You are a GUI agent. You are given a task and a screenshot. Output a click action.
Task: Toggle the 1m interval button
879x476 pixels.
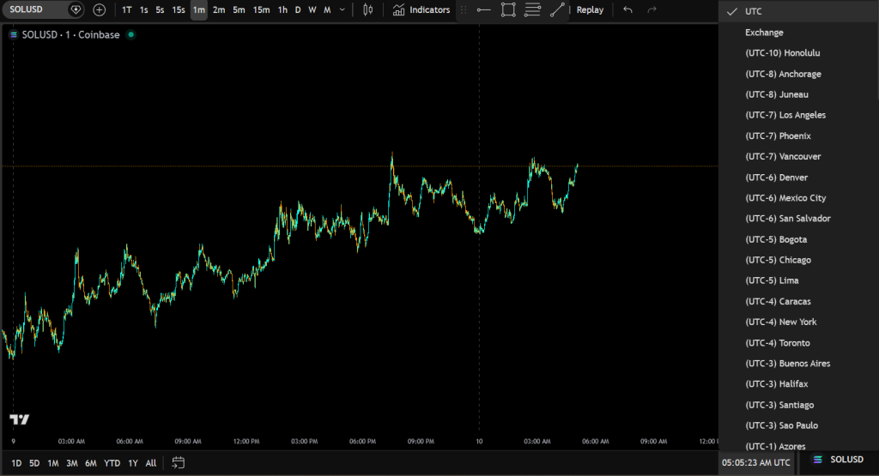[x=199, y=9]
